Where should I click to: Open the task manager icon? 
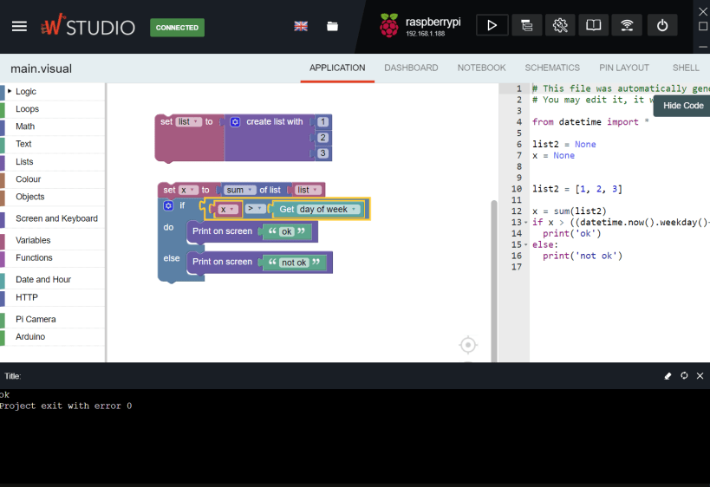tap(526, 25)
